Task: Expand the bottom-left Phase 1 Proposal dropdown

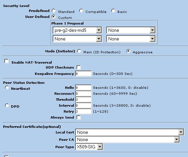Action: pos(77,39)
